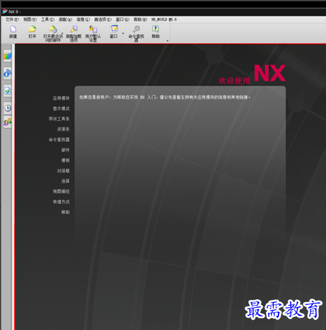Open the 信息(I) menu
This screenshot has width=326, height=330.
tap(83, 20)
